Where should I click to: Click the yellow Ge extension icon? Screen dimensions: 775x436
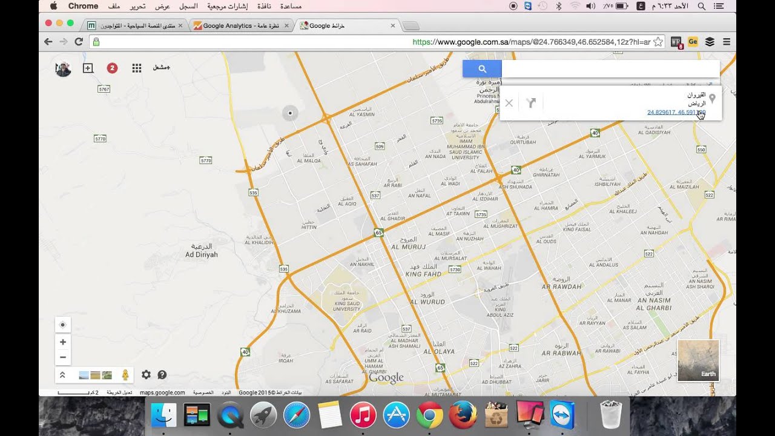click(x=693, y=42)
